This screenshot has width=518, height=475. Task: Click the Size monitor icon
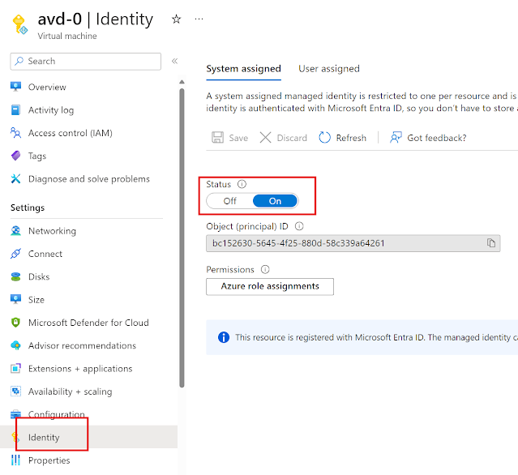click(15, 299)
